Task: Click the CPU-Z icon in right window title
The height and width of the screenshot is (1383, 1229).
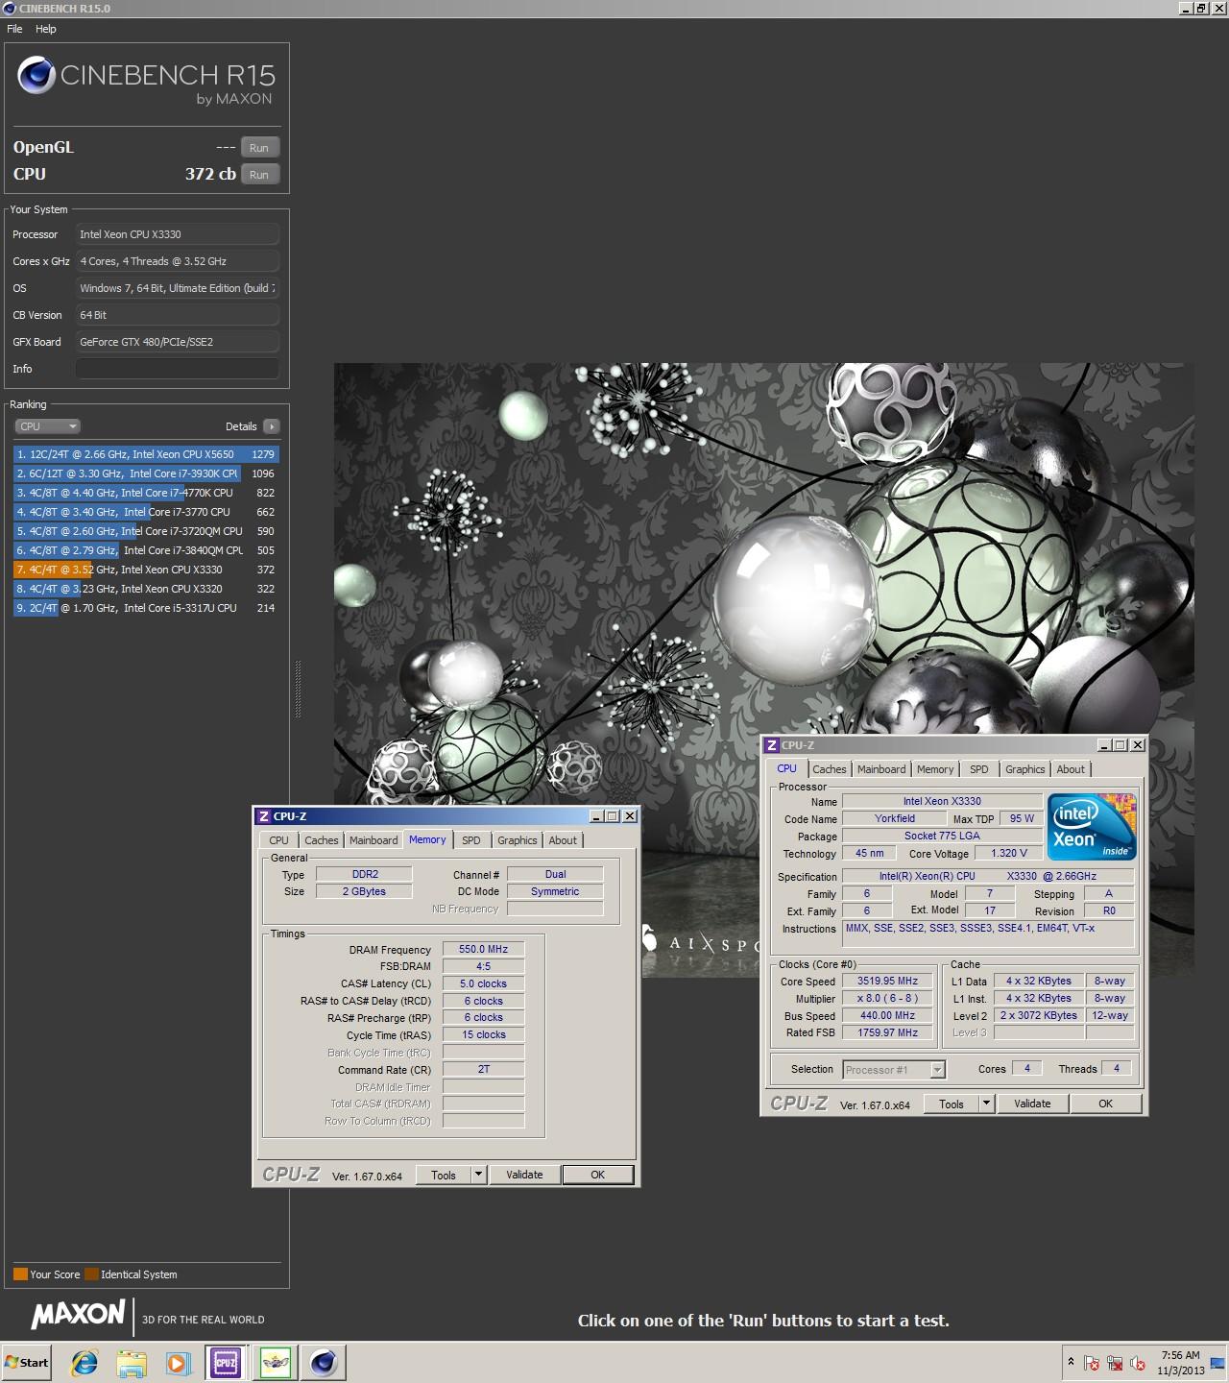Action: pos(771,745)
